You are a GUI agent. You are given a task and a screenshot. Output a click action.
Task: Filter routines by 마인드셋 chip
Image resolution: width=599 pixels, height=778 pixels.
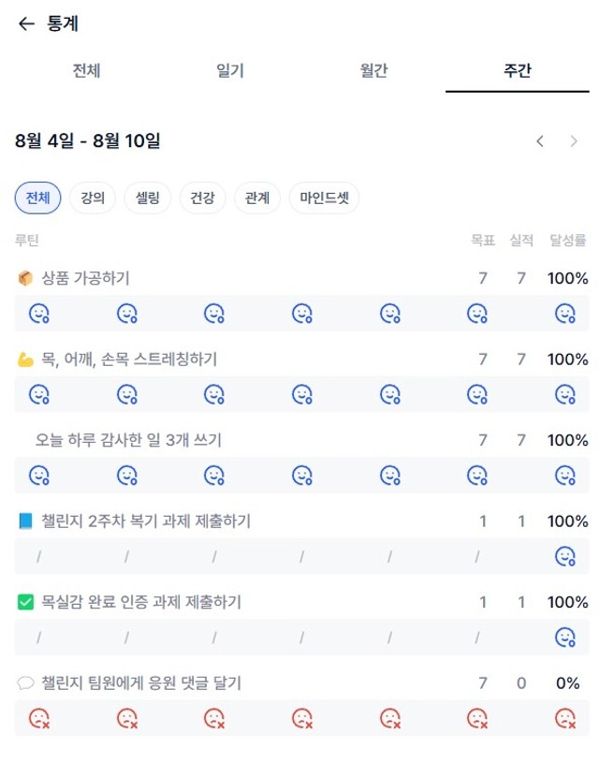pyautogui.click(x=324, y=198)
